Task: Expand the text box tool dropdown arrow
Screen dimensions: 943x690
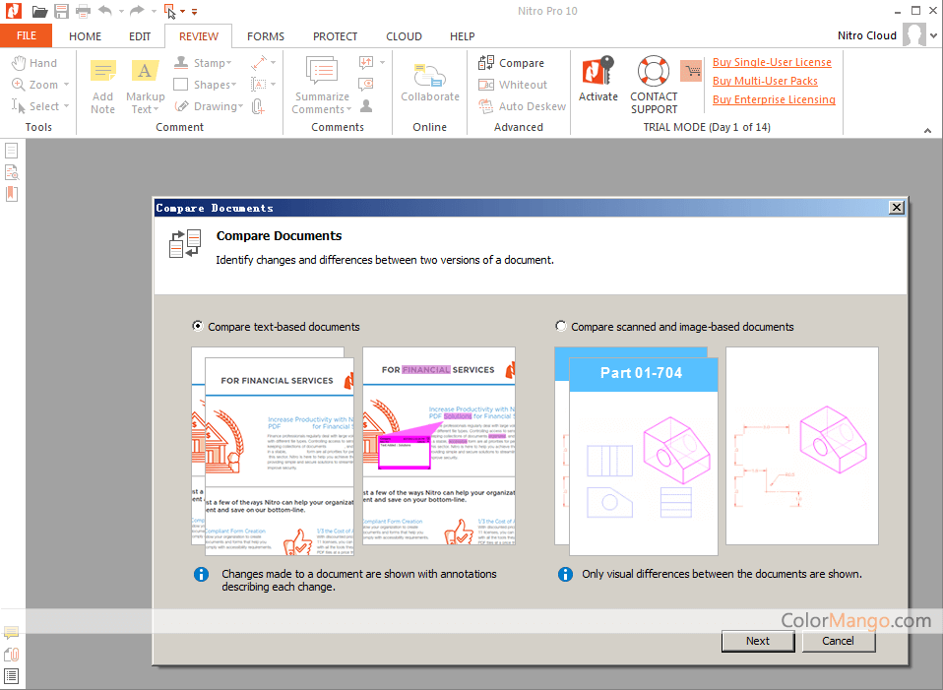Action: 273,84
